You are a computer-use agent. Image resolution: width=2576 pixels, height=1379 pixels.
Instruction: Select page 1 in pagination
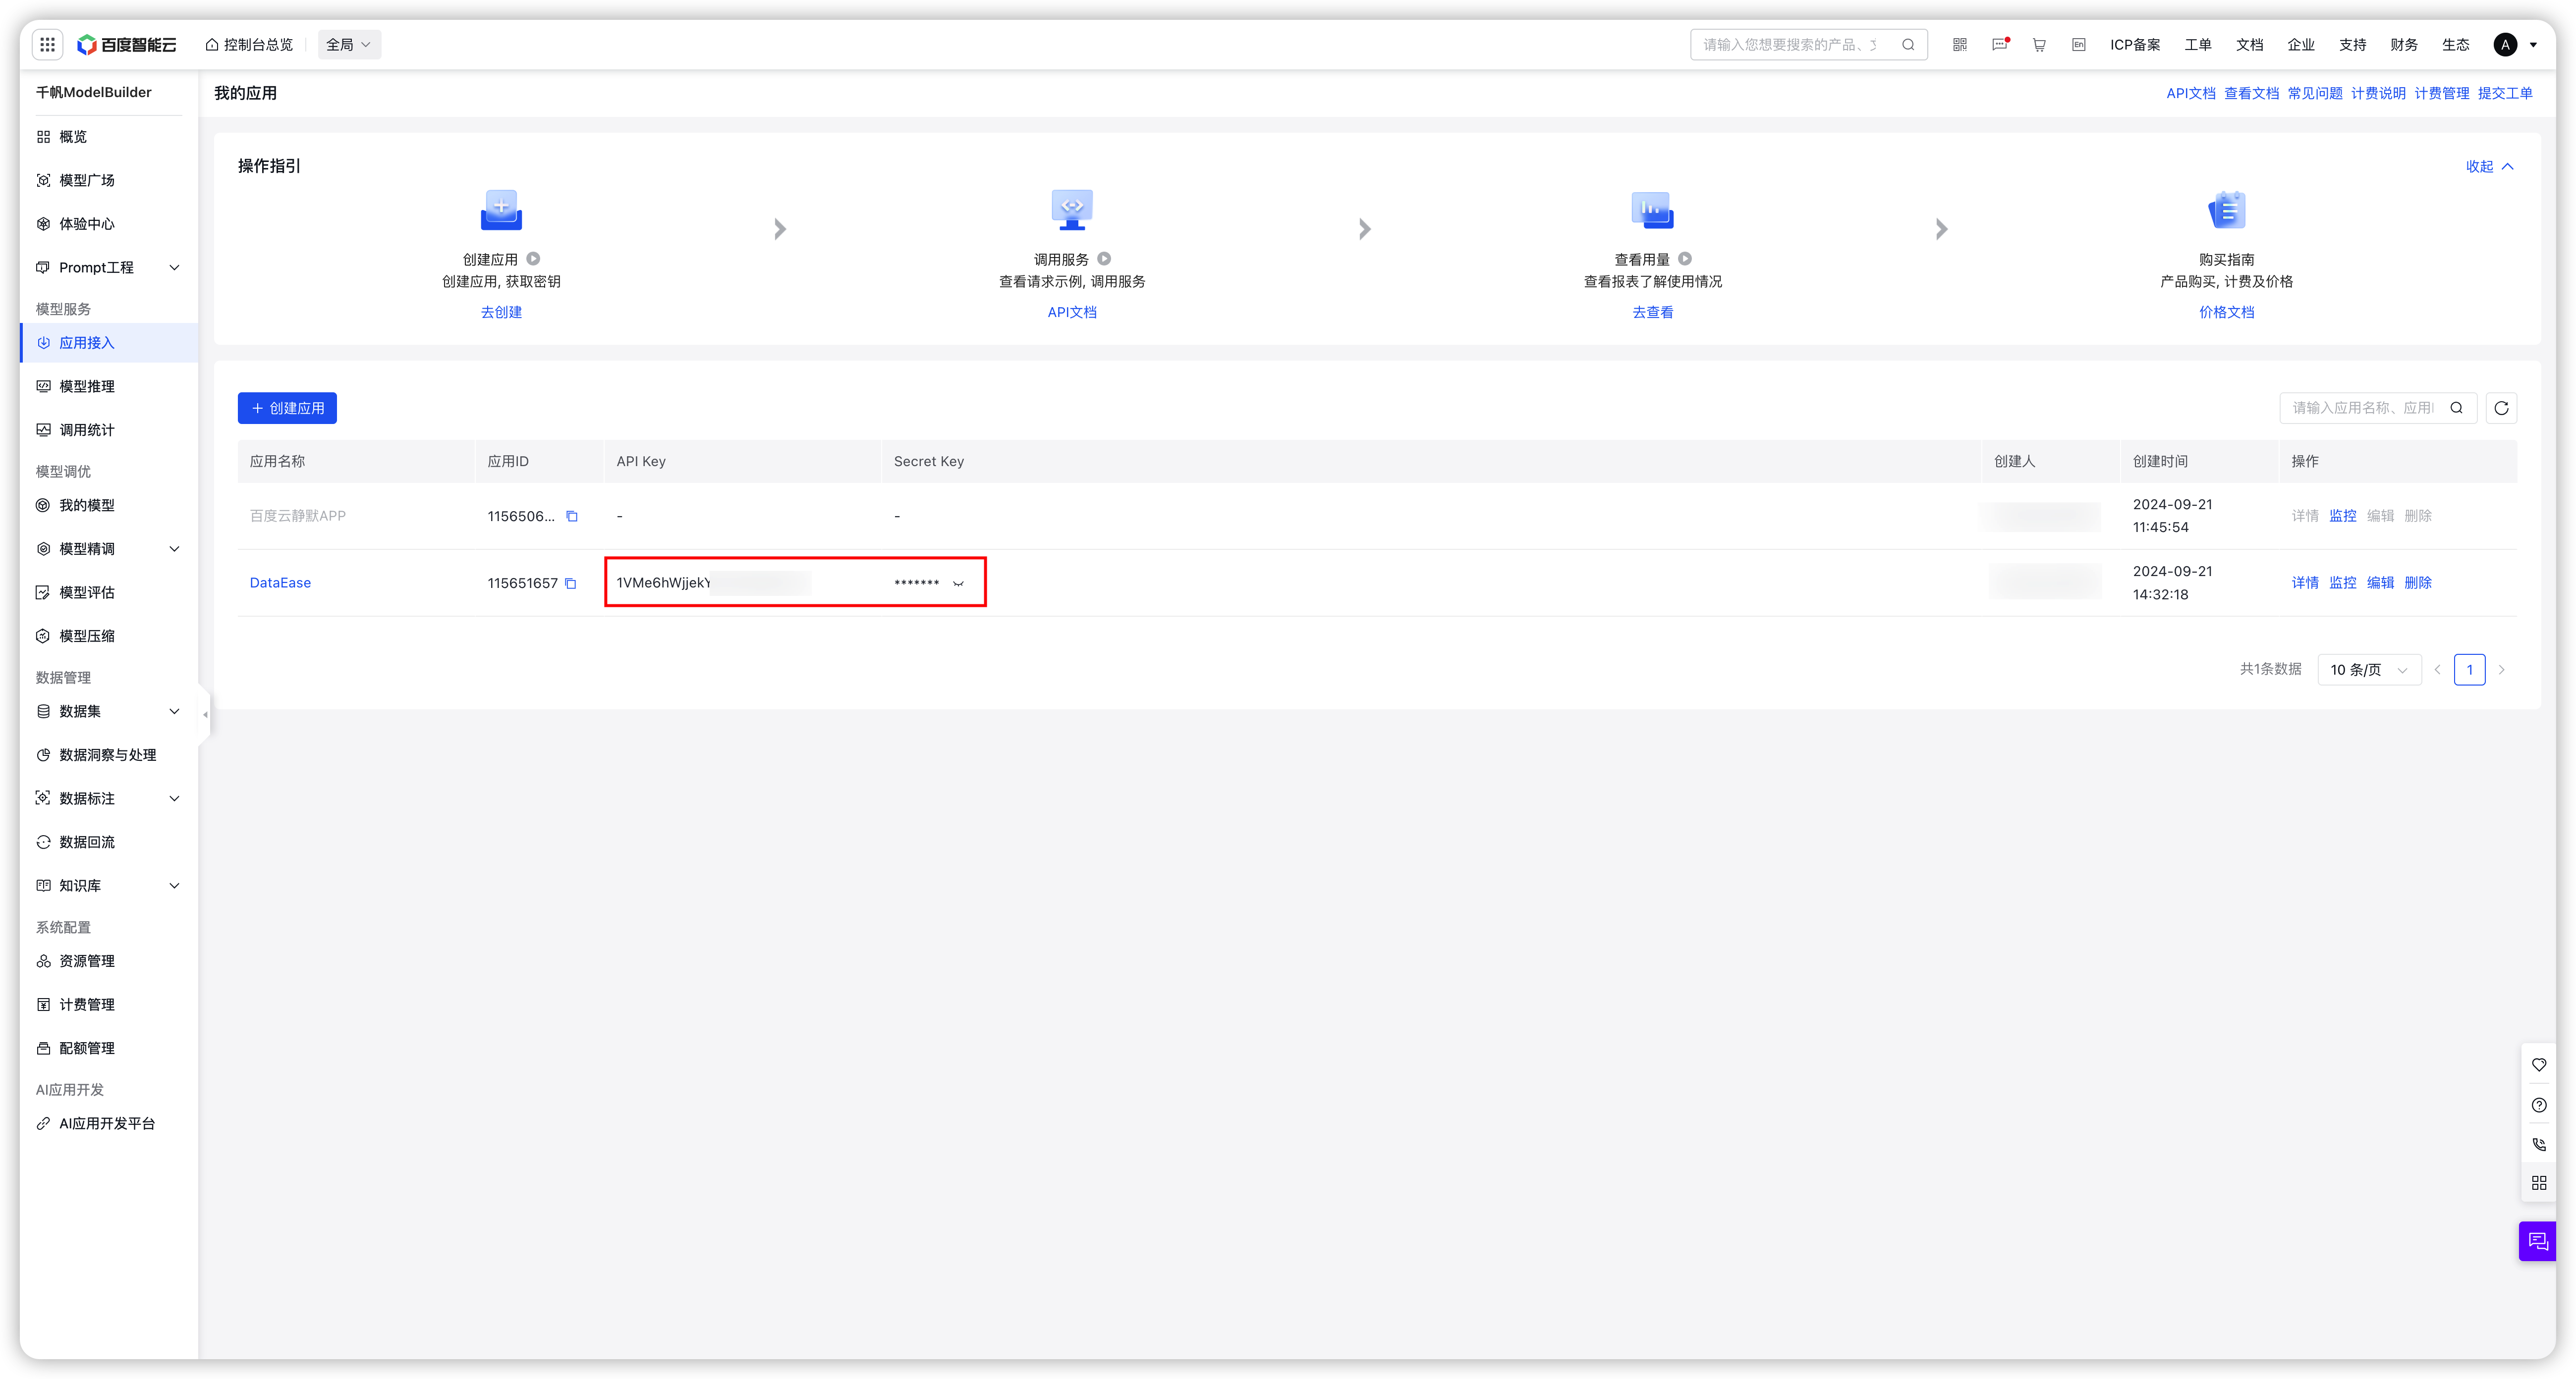pos(2469,670)
